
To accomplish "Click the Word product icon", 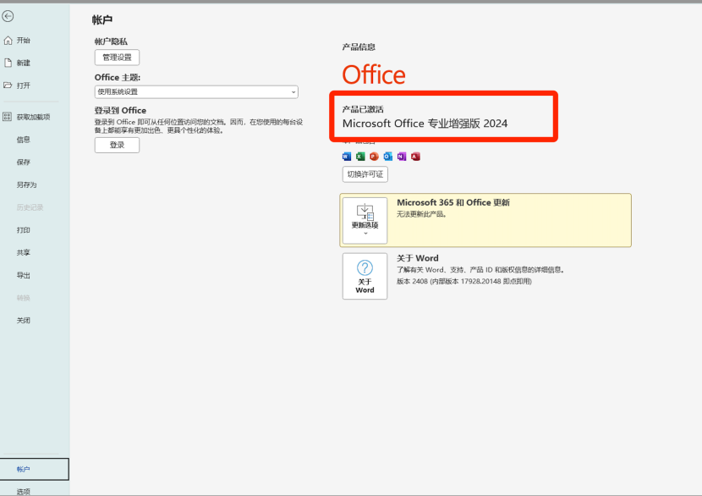I will coord(347,157).
